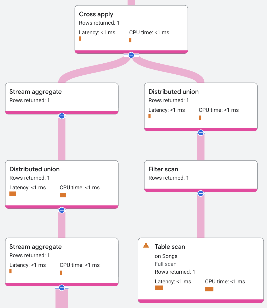Click the CPU time bar on Table scan

click(x=209, y=289)
